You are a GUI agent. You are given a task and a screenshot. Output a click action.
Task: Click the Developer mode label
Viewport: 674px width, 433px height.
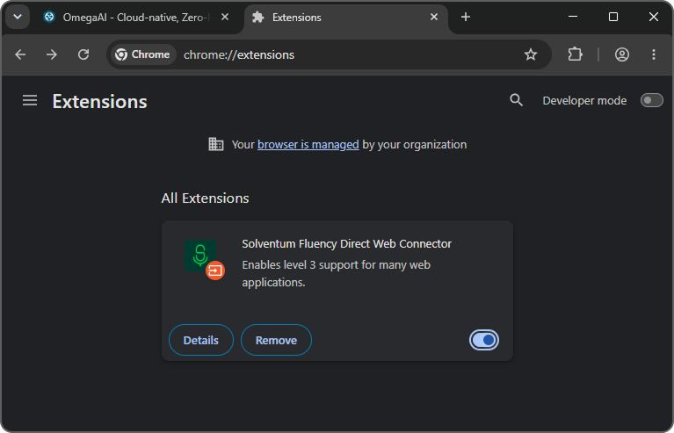pos(584,101)
